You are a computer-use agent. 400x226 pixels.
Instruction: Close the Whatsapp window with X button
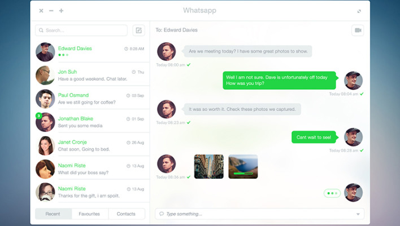[41, 11]
